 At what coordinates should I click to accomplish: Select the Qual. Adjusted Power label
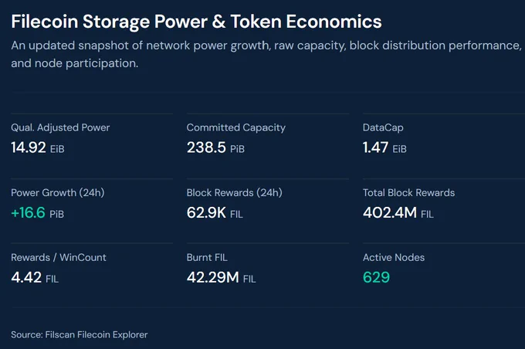point(60,127)
